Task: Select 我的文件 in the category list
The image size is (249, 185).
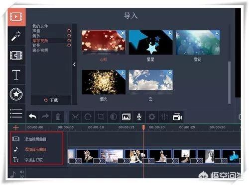Action: point(40,26)
